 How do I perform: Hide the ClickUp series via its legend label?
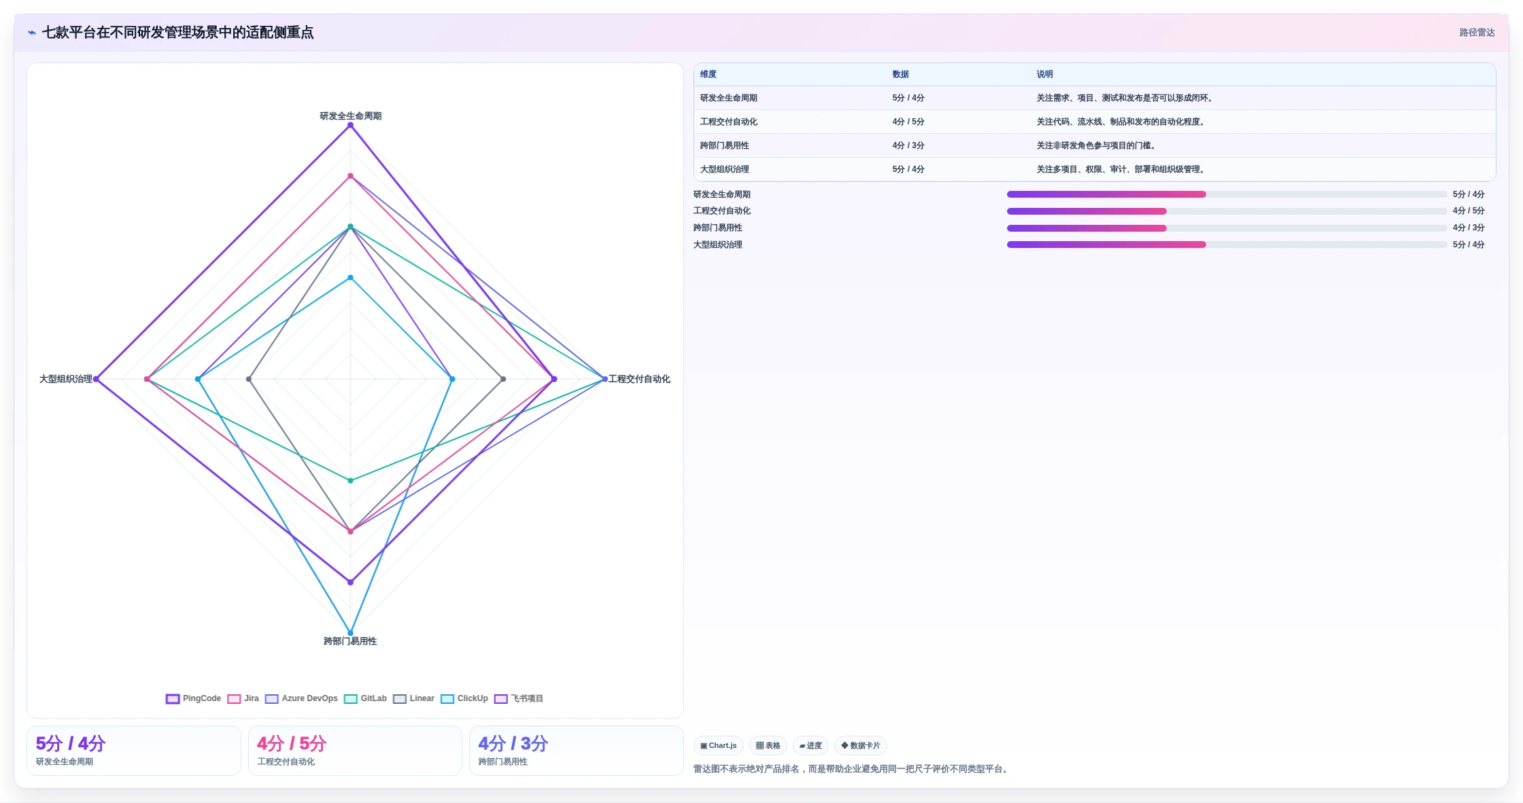tap(473, 698)
